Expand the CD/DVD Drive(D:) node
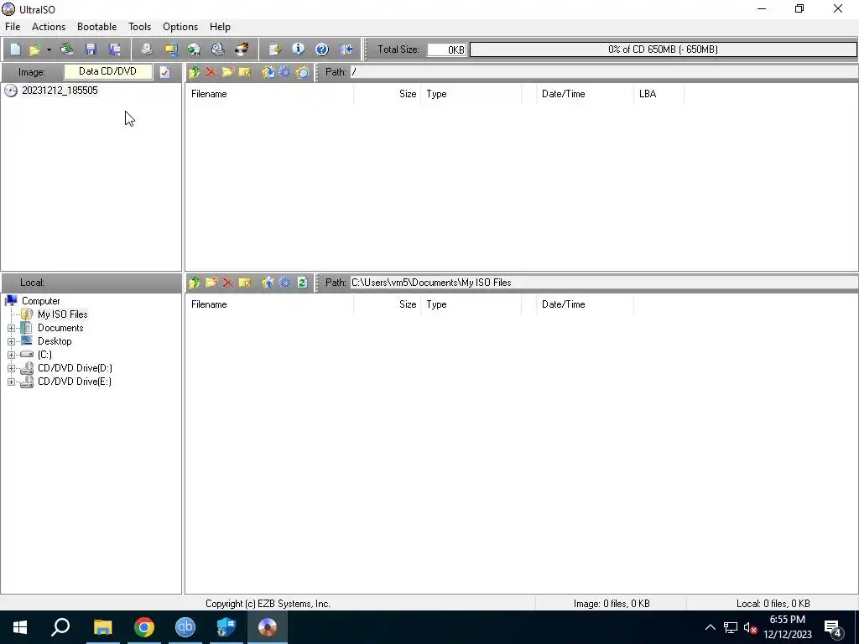The height and width of the screenshot is (644, 859). [x=11, y=369]
